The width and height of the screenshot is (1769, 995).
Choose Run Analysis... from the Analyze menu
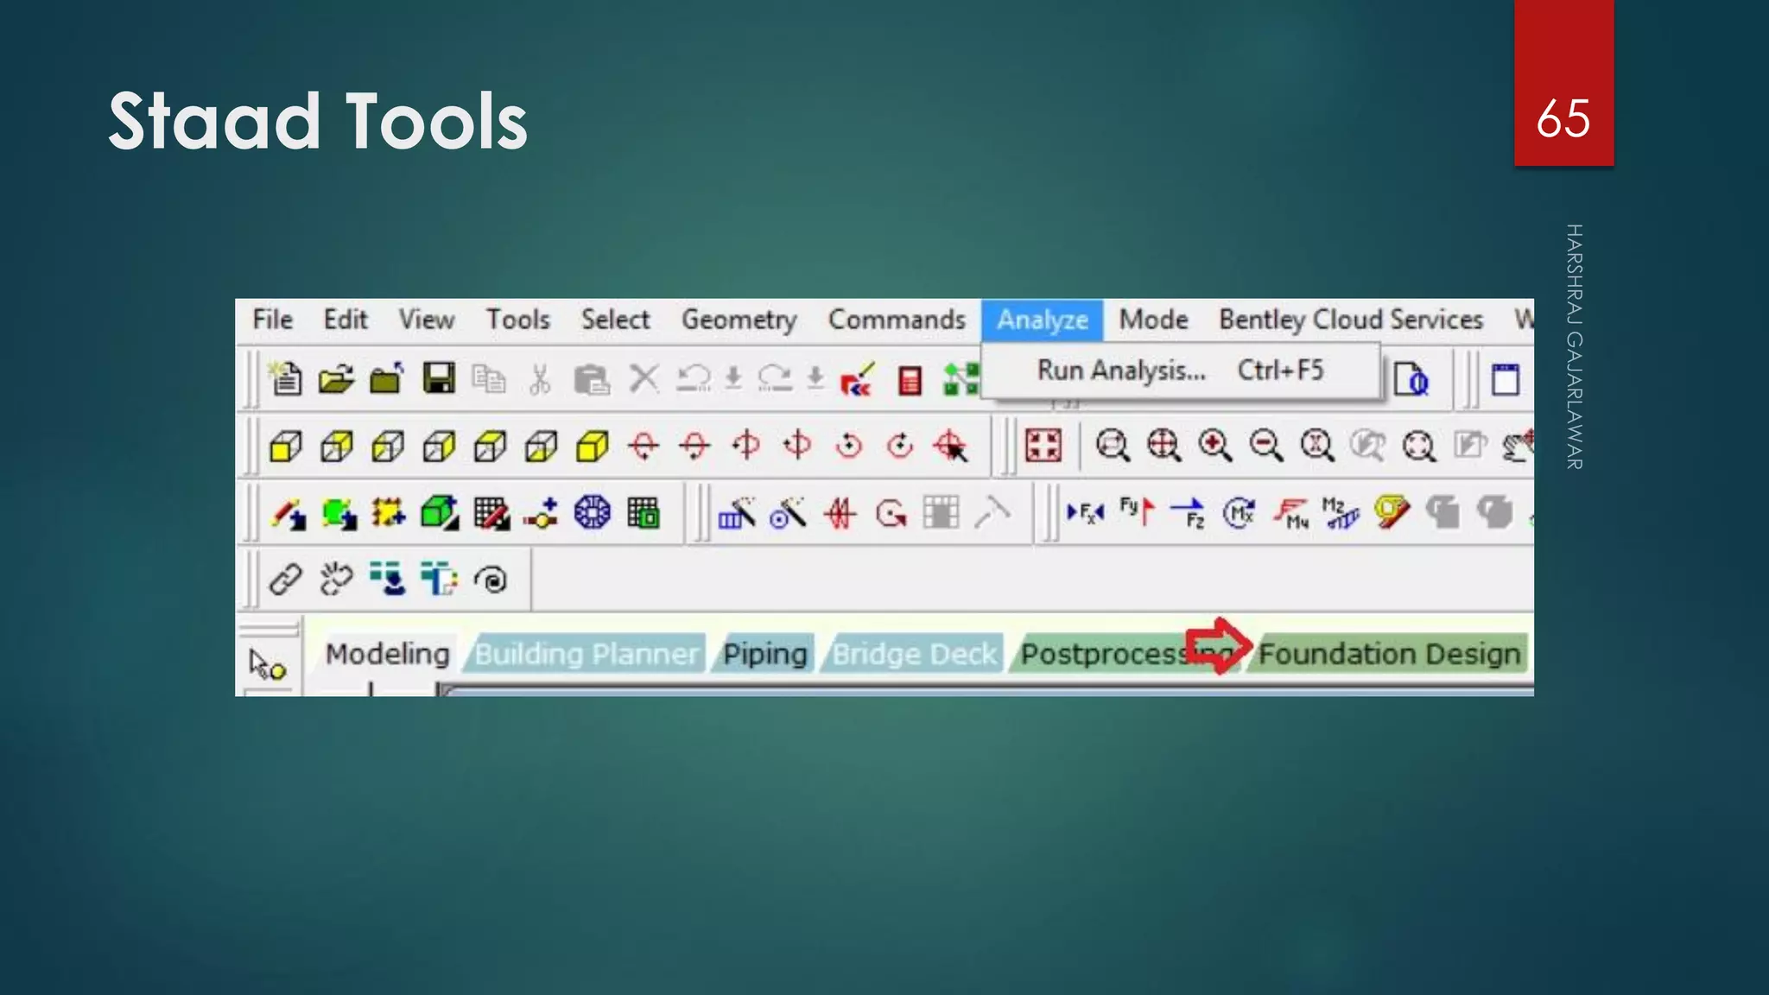1180,371
